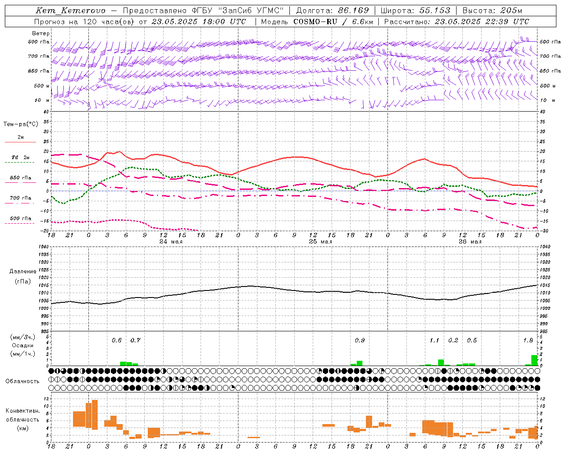Select the '2м' temperature legend entry

coord(21,138)
